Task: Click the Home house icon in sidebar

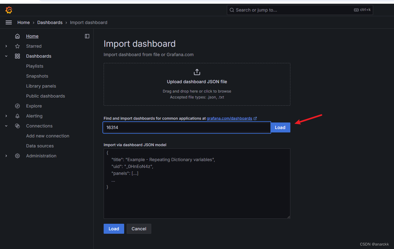Action: pos(17,36)
